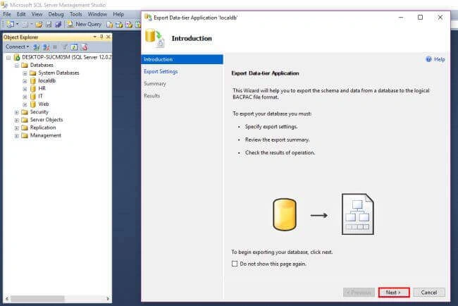Click the left arrow of Object Explorer scrollbar
458x306 pixels.
[7, 298]
